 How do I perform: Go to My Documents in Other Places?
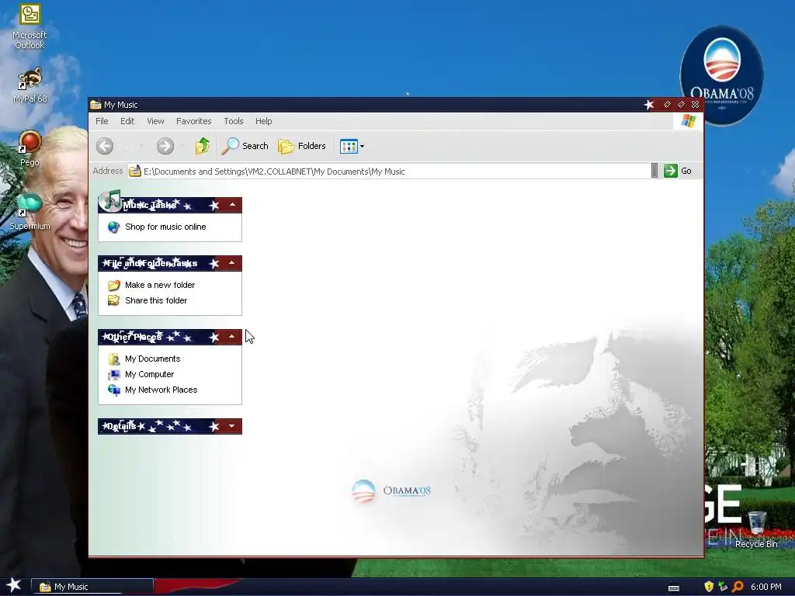click(153, 359)
